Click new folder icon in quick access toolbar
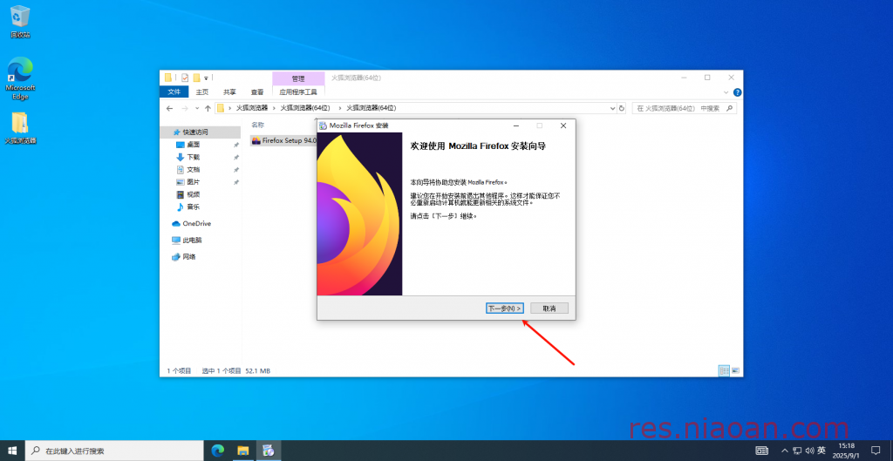This screenshot has height=461, width=893. pyautogui.click(x=196, y=78)
